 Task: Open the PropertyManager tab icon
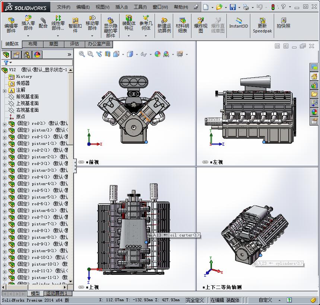click(16, 55)
